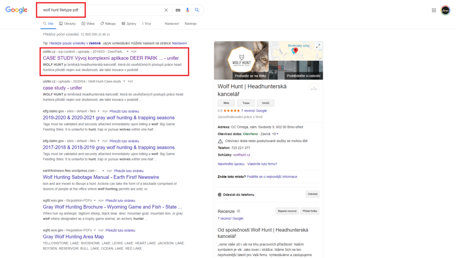
Task: Open Nástroje search tools
Action: click(190, 24)
